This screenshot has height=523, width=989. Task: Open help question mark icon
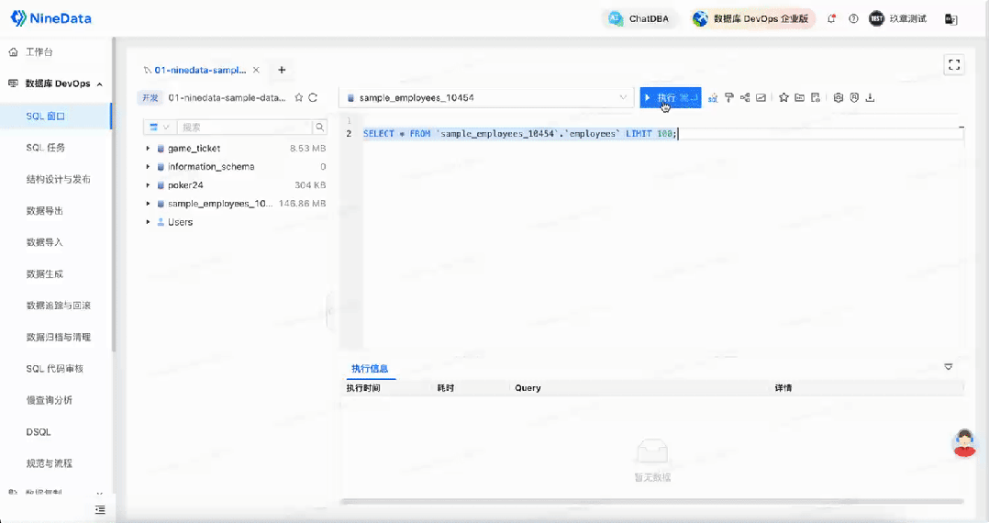coord(853,19)
